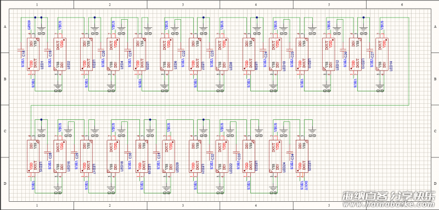Select the LED24 component body
439x210 pixels.
pos(275,156)
